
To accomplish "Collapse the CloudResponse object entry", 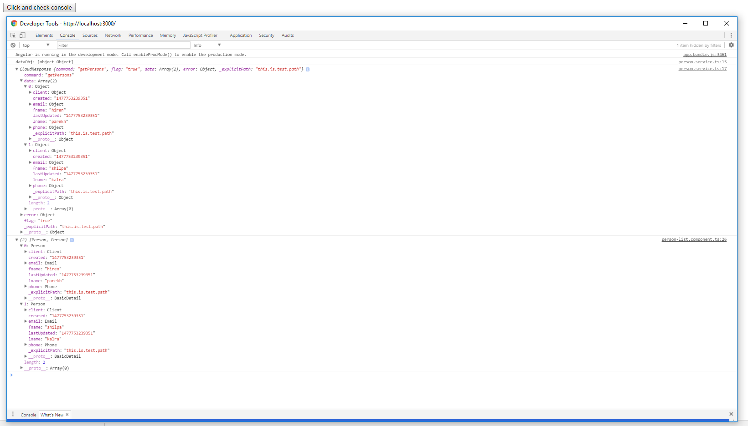I will point(16,69).
